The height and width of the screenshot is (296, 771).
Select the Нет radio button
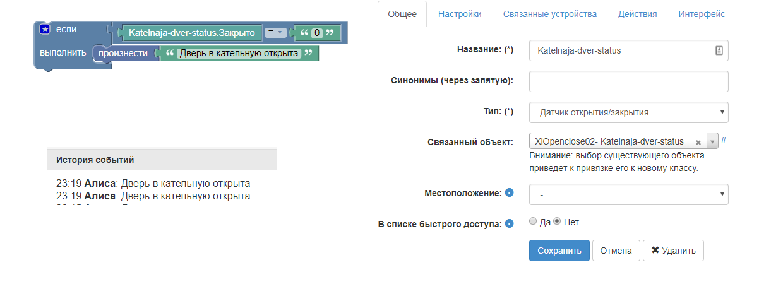pos(557,222)
